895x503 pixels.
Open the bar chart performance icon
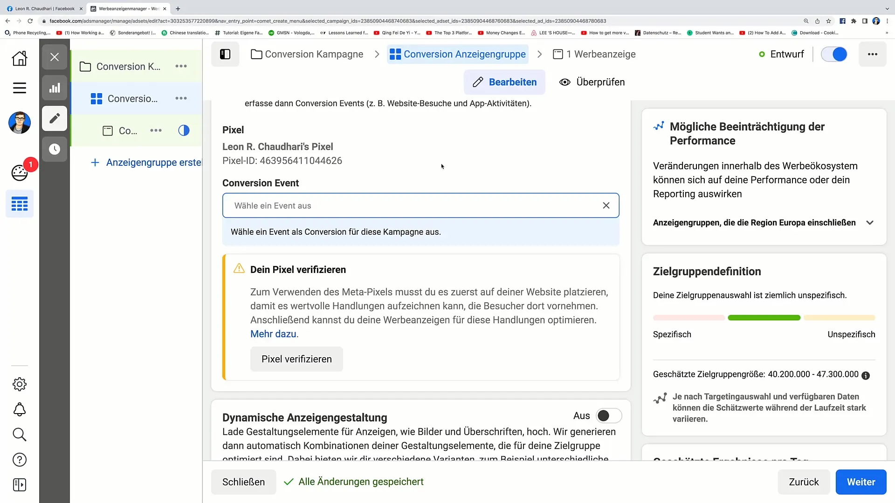[55, 88]
